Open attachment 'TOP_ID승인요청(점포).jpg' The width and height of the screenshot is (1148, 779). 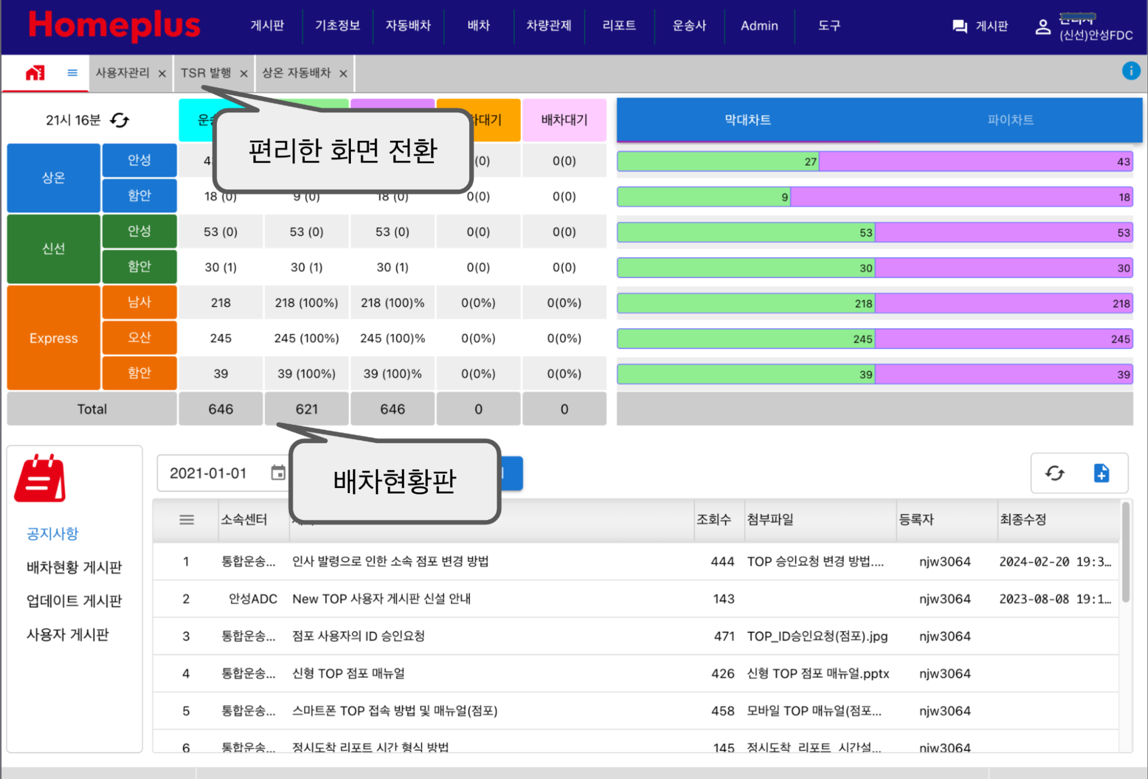(817, 636)
